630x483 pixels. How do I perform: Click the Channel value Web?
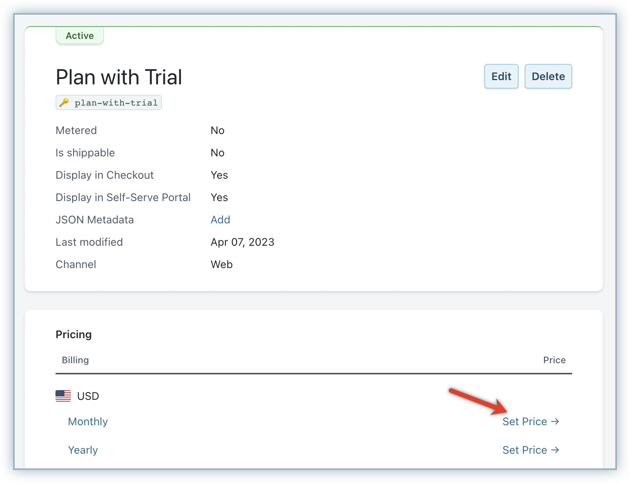pos(221,264)
